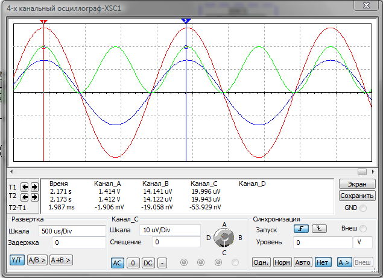This screenshot has width=383, height=278.
Task: Select Канал_A T1 reading 1.414 V
Action: coord(109,191)
